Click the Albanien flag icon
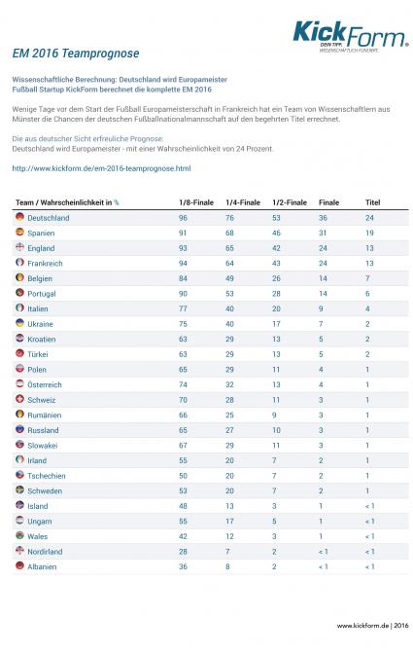The height and width of the screenshot is (652, 413). click(19, 565)
